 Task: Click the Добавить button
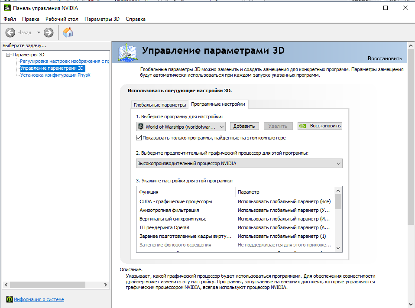pos(244,126)
